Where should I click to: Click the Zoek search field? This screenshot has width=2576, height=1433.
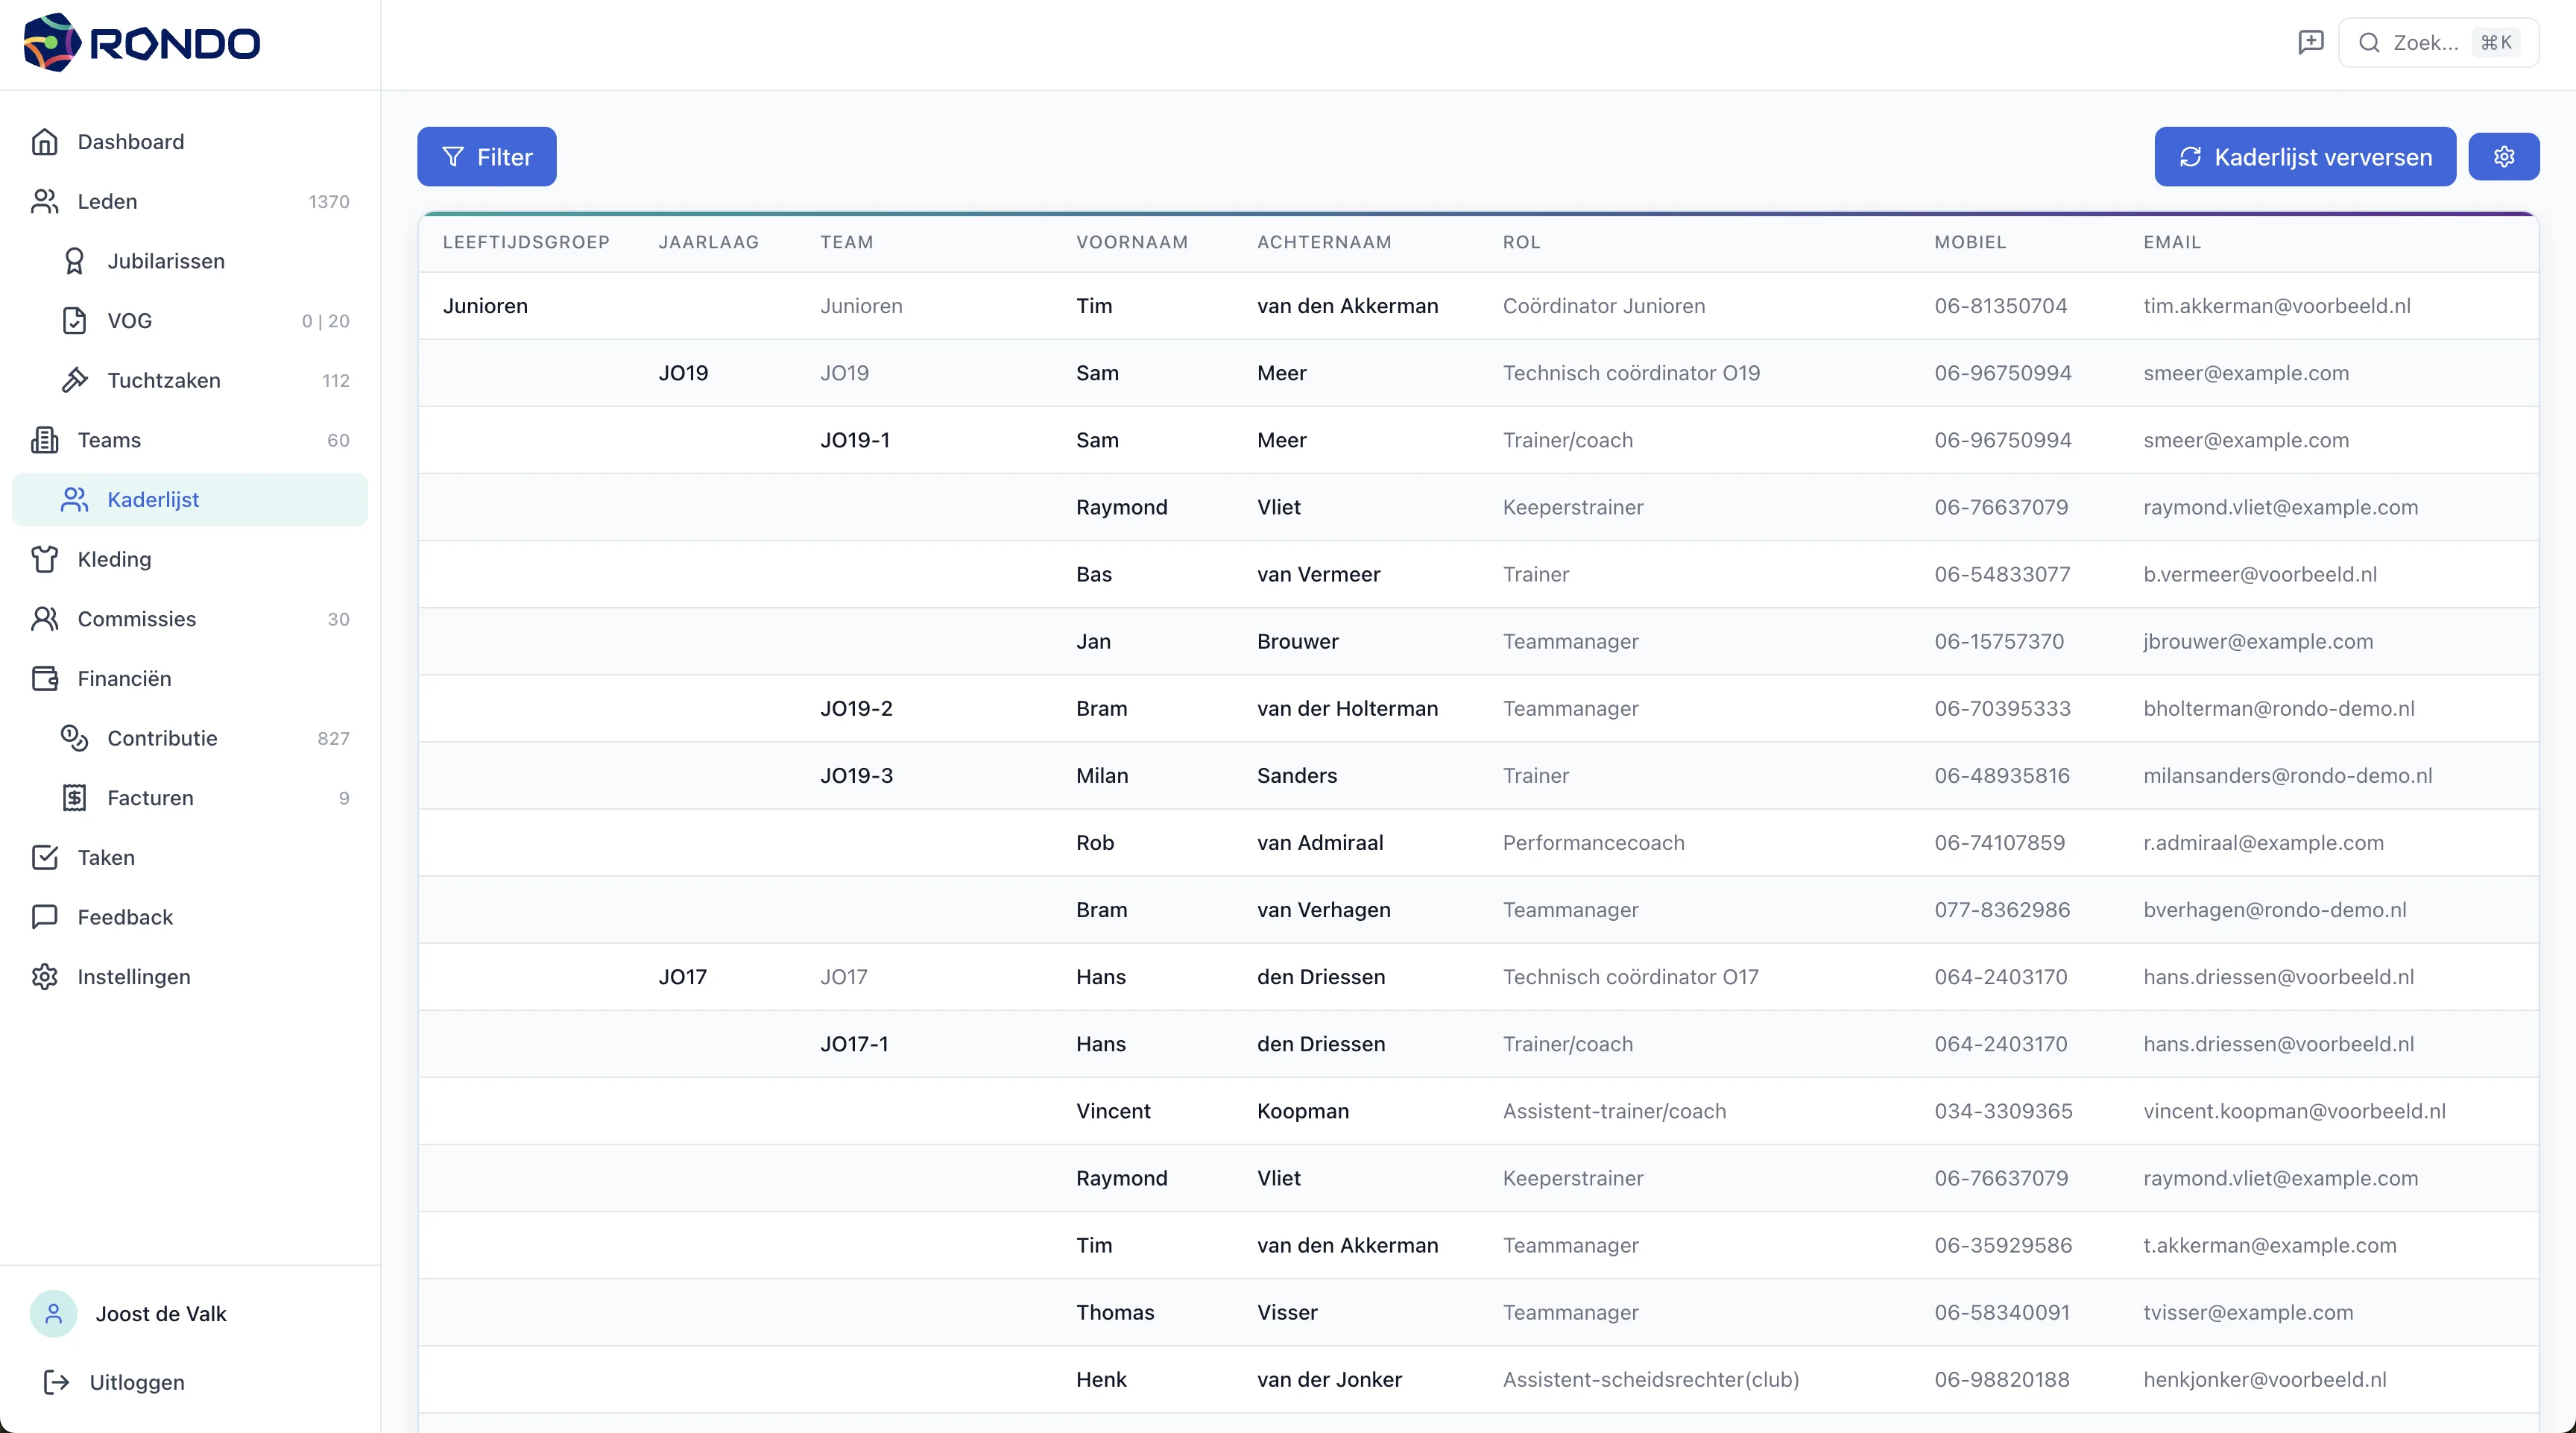pos(2438,42)
